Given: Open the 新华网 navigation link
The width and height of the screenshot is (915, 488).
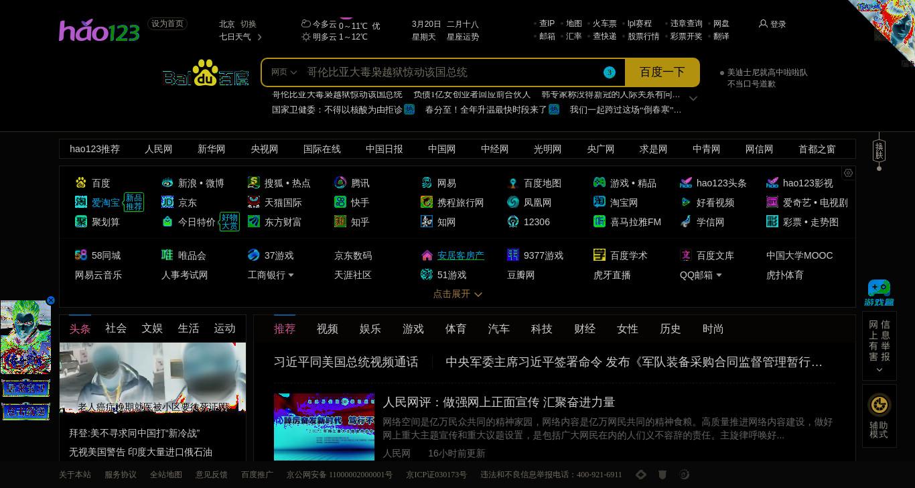Looking at the screenshot, I should click(212, 149).
